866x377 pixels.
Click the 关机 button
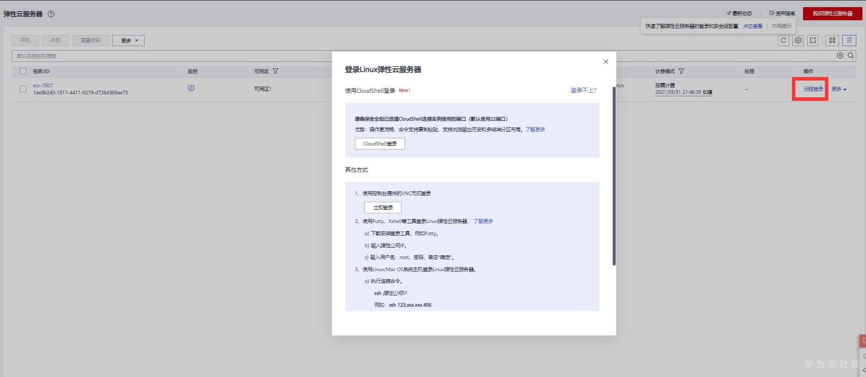(55, 41)
